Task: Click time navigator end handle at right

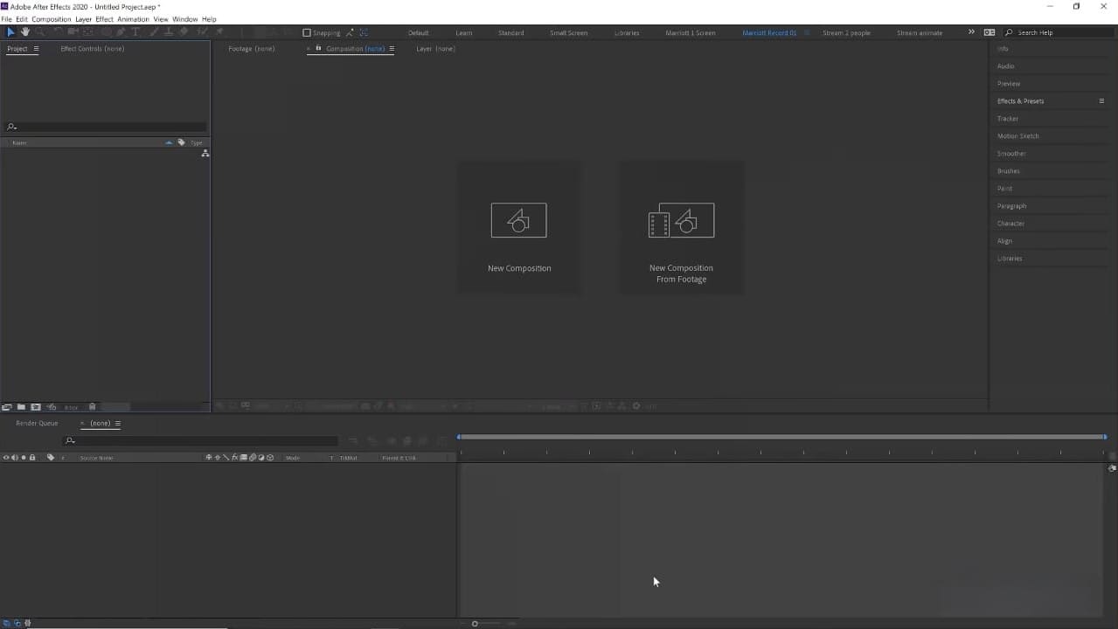Action: [x=1105, y=437]
